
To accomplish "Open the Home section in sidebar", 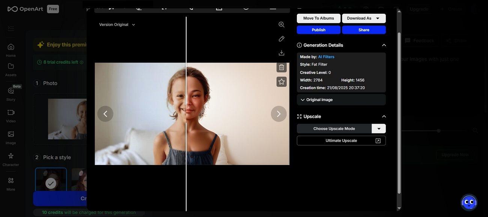I will [x=11, y=50].
